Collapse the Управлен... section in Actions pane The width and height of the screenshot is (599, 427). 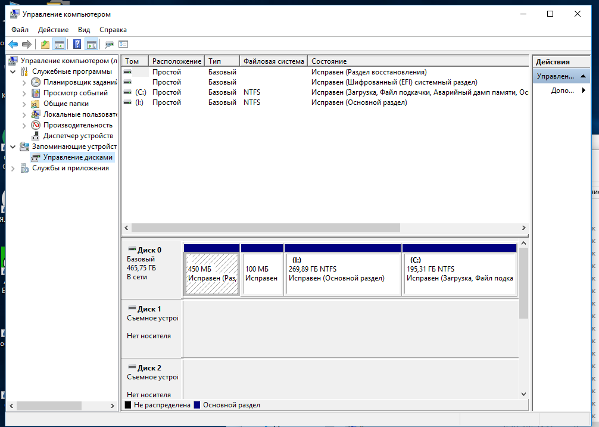pyautogui.click(x=583, y=76)
